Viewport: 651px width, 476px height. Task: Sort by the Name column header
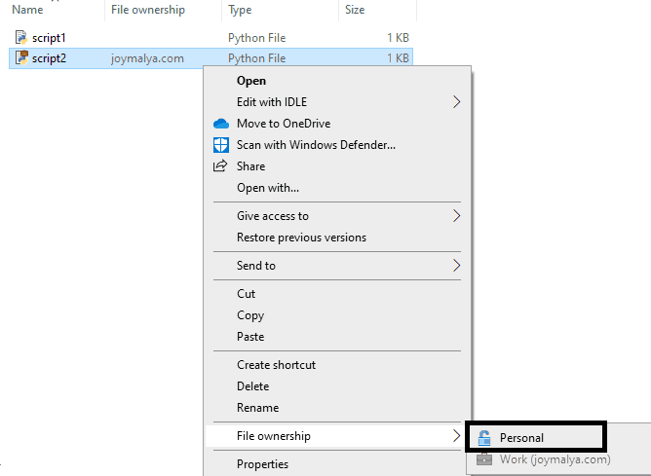click(x=27, y=10)
